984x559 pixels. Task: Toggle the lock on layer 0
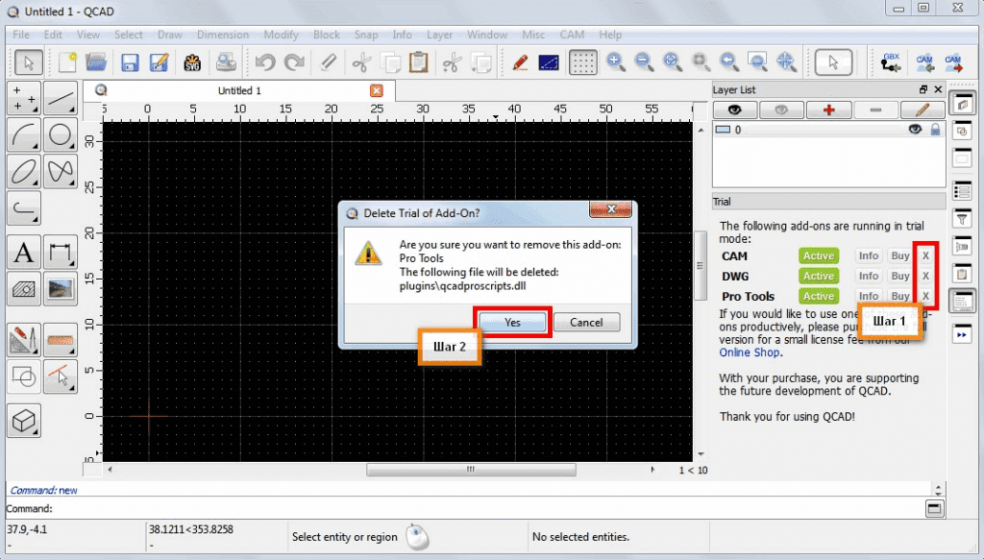936,130
